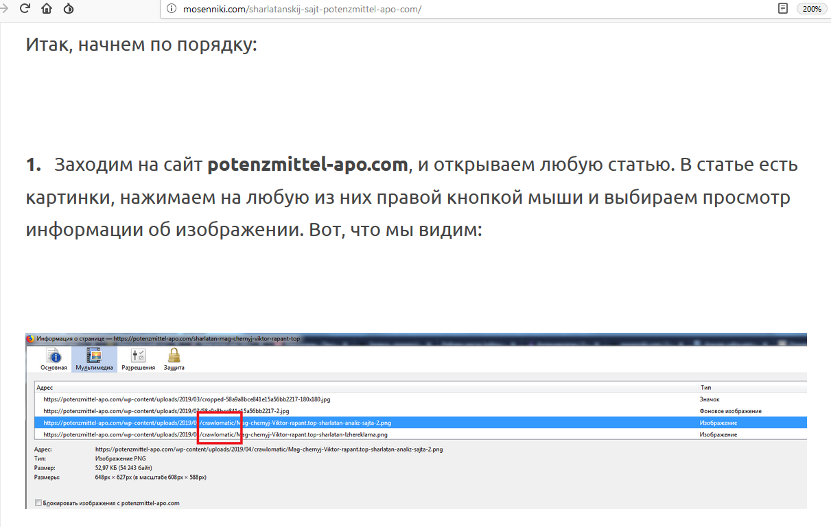Open the flame-shaped extension icon beside Home
831x527 pixels.
point(68,9)
